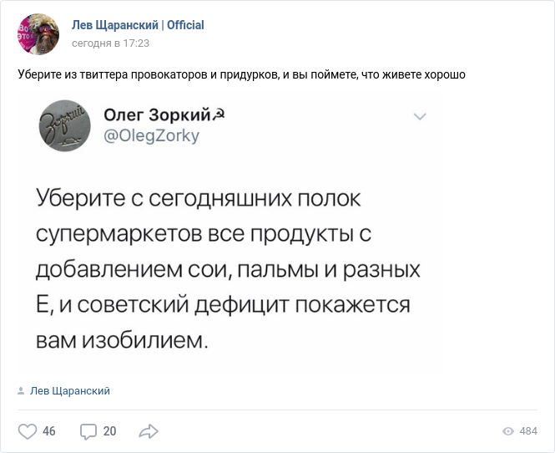Click the 484 views counter

528,431
